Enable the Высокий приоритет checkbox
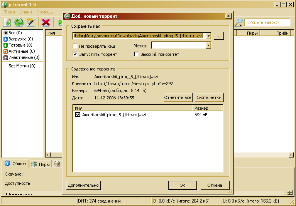296x206 pixels. pyautogui.click(x=136, y=54)
